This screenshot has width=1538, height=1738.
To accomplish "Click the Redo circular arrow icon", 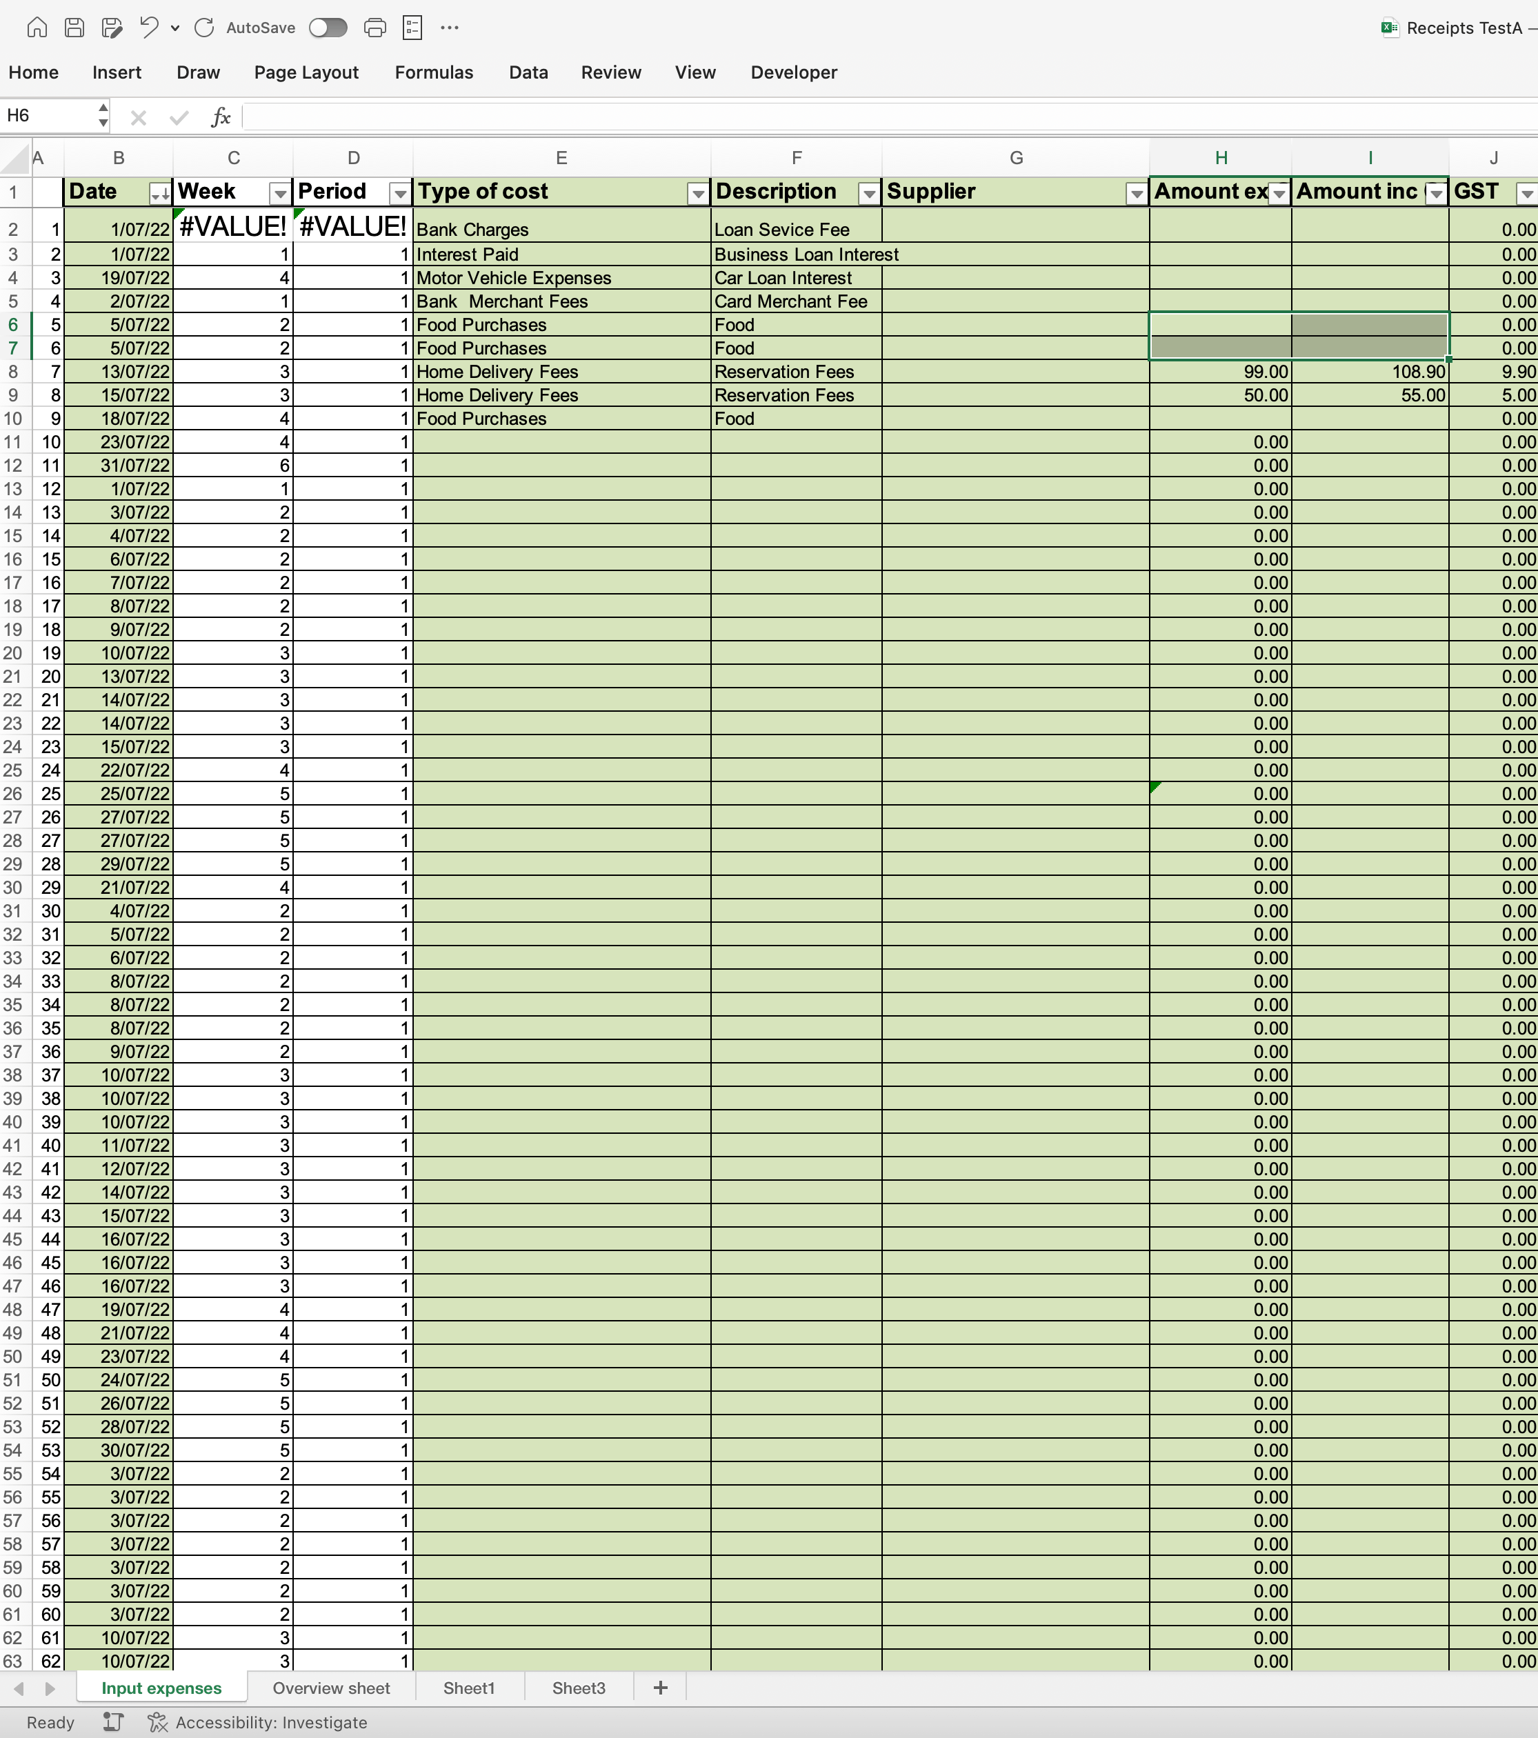I will click(x=204, y=28).
